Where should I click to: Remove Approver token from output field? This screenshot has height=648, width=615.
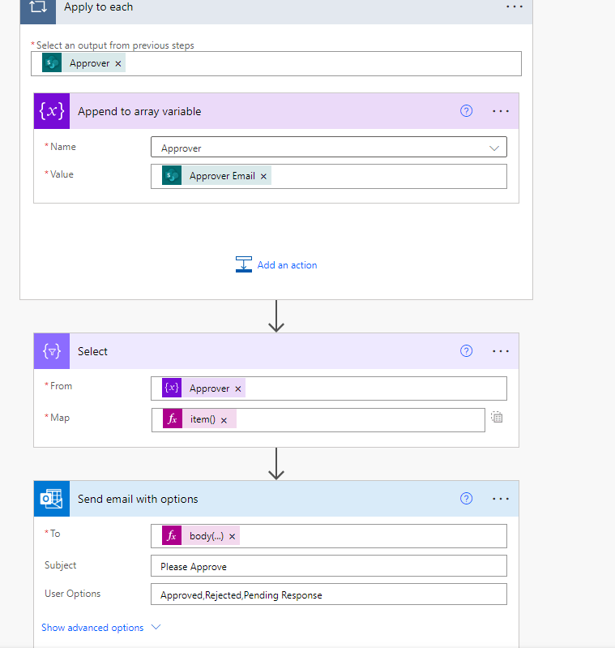click(118, 63)
